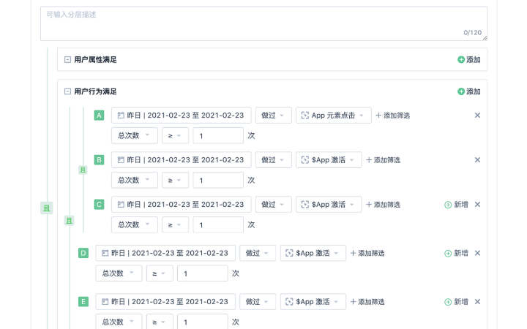Click 添加筛选 on condition D row
Screen dimensions: 527x329
367,253
